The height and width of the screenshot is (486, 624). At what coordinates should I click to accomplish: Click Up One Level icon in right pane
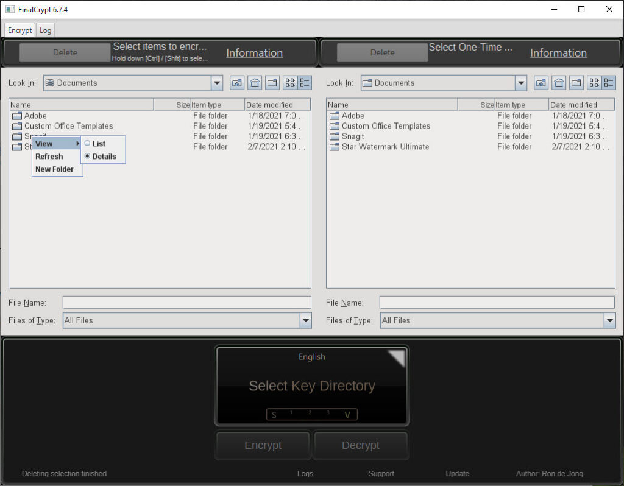[541, 83]
